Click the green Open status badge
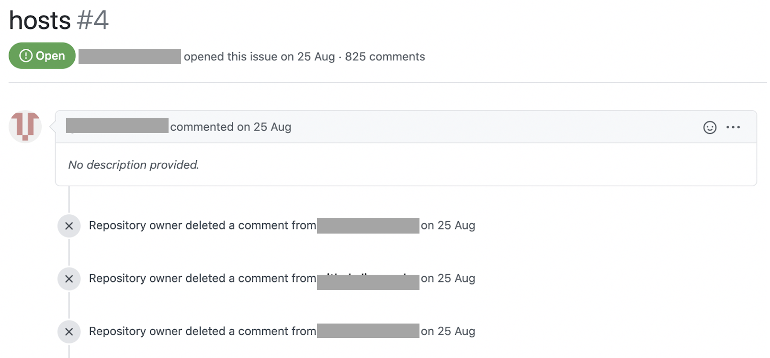Viewport: 770px width, 358px height. [x=42, y=56]
